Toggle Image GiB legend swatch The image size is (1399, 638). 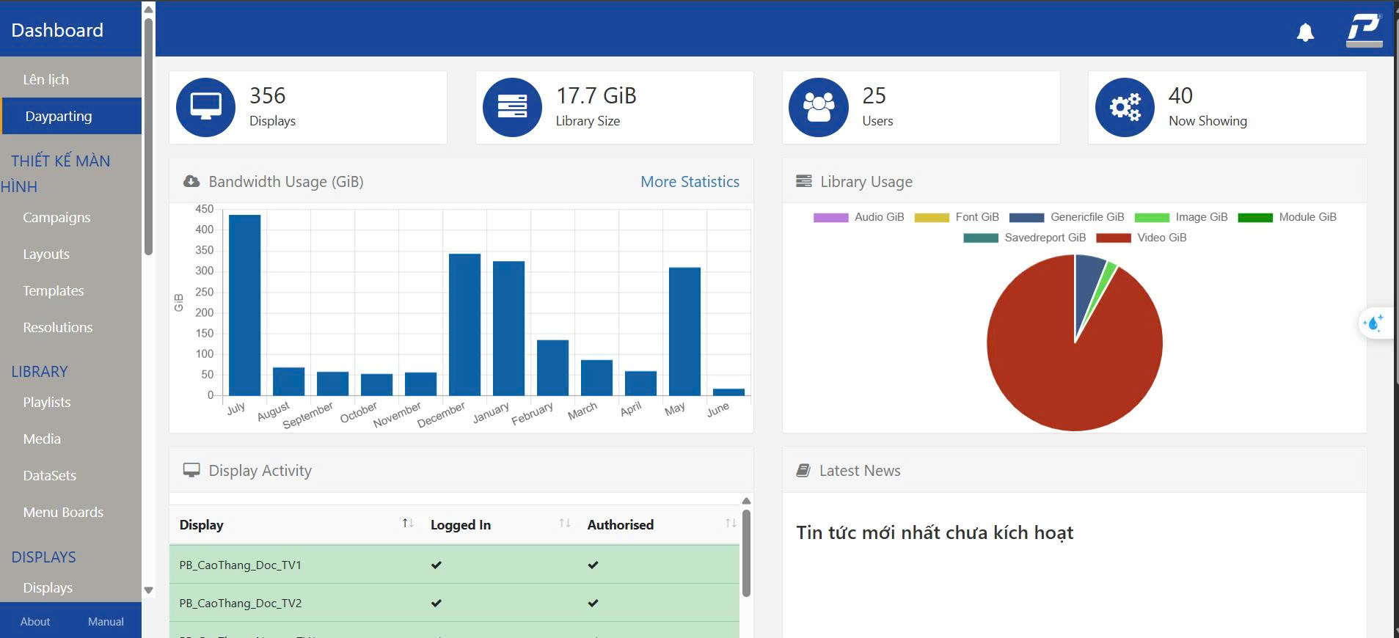click(x=1152, y=217)
